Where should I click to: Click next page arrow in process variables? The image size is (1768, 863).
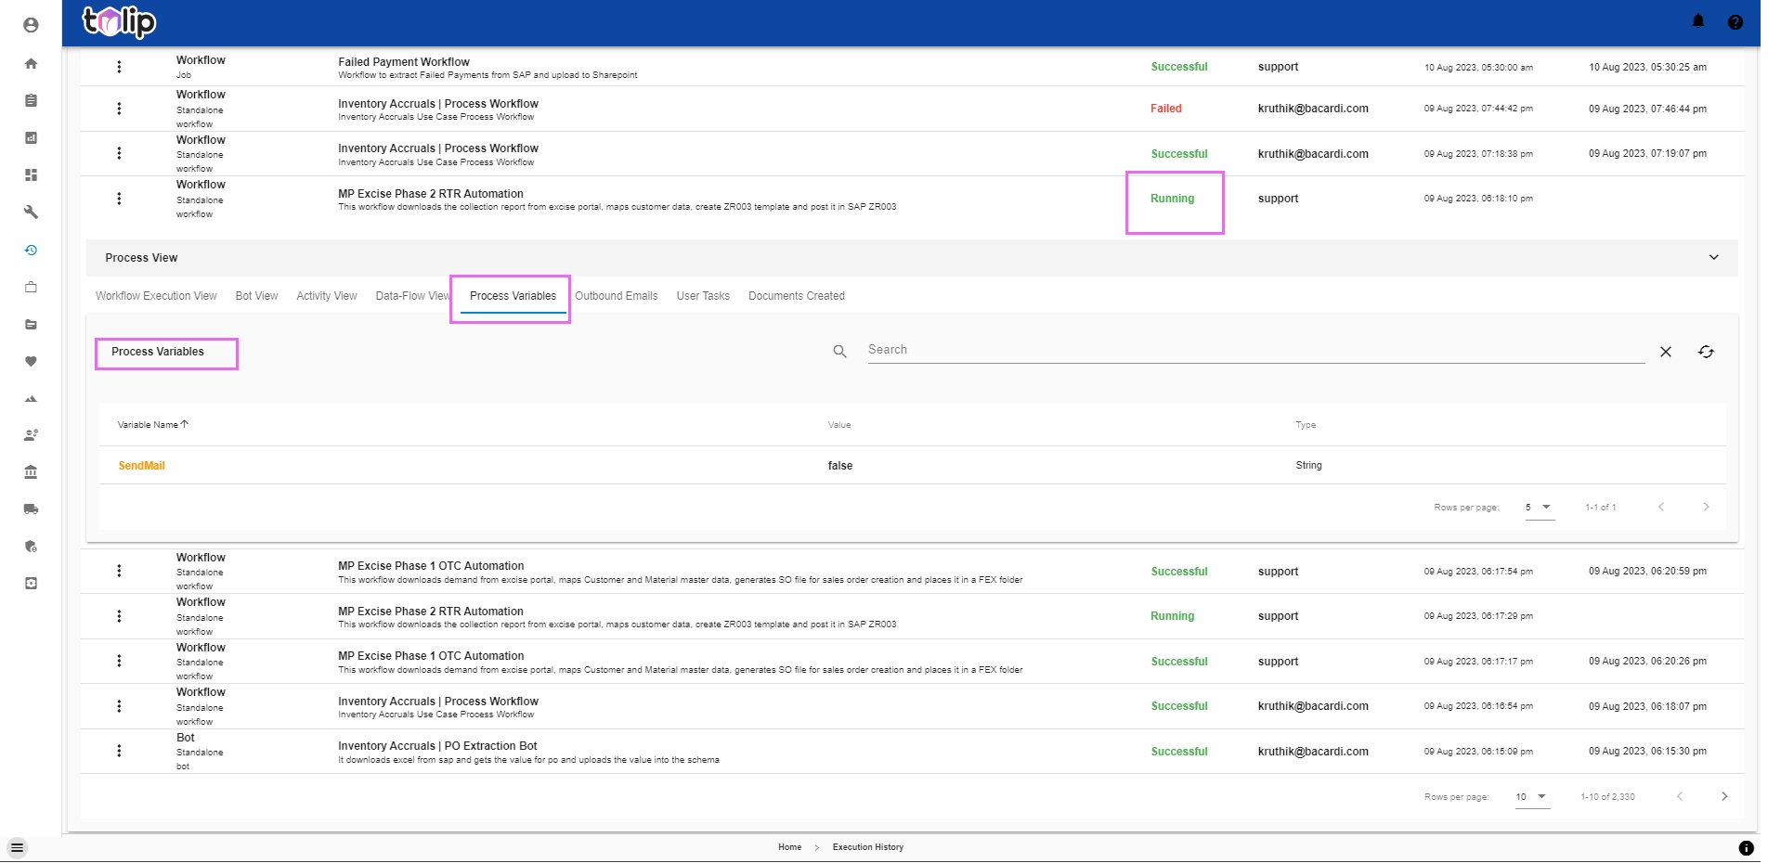(x=1706, y=507)
